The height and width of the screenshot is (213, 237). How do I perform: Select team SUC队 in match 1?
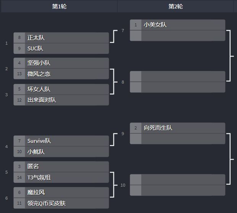61,48
